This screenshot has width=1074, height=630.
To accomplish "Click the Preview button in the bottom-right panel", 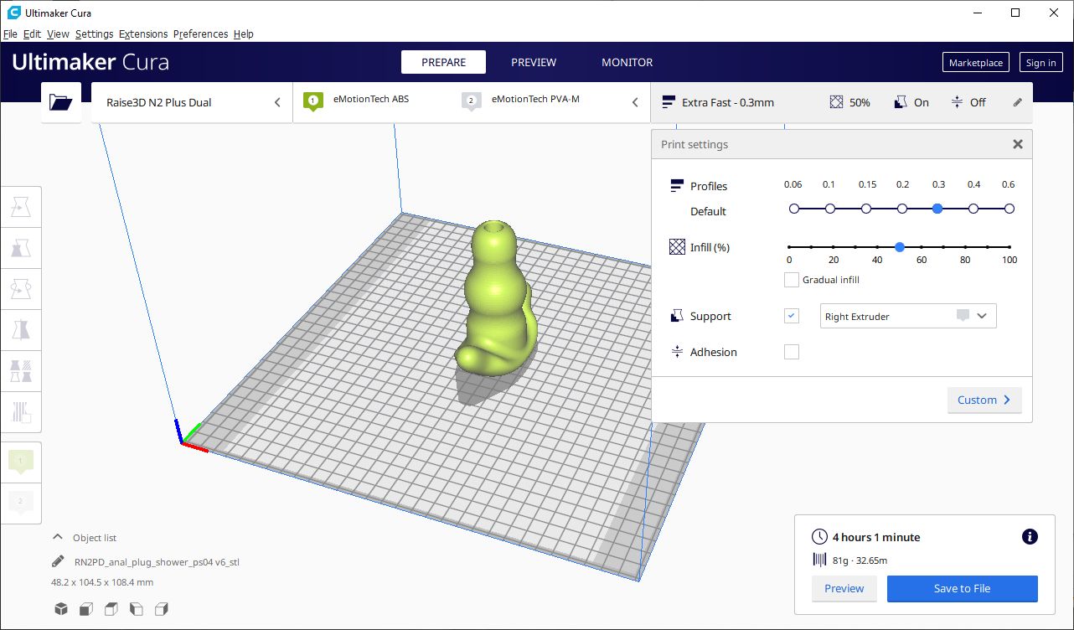I will (844, 588).
